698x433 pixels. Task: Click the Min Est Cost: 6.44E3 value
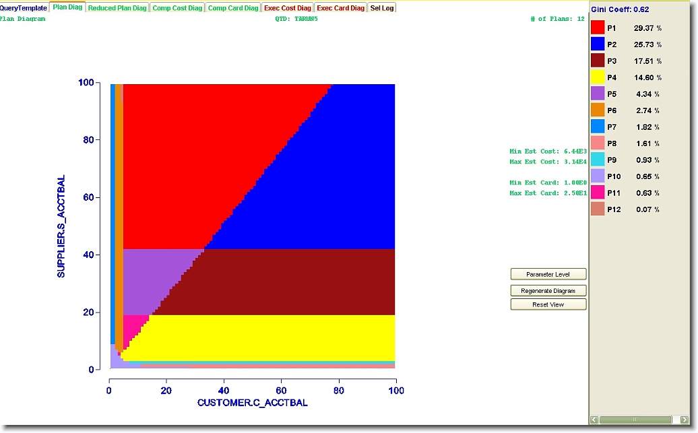pyautogui.click(x=548, y=152)
